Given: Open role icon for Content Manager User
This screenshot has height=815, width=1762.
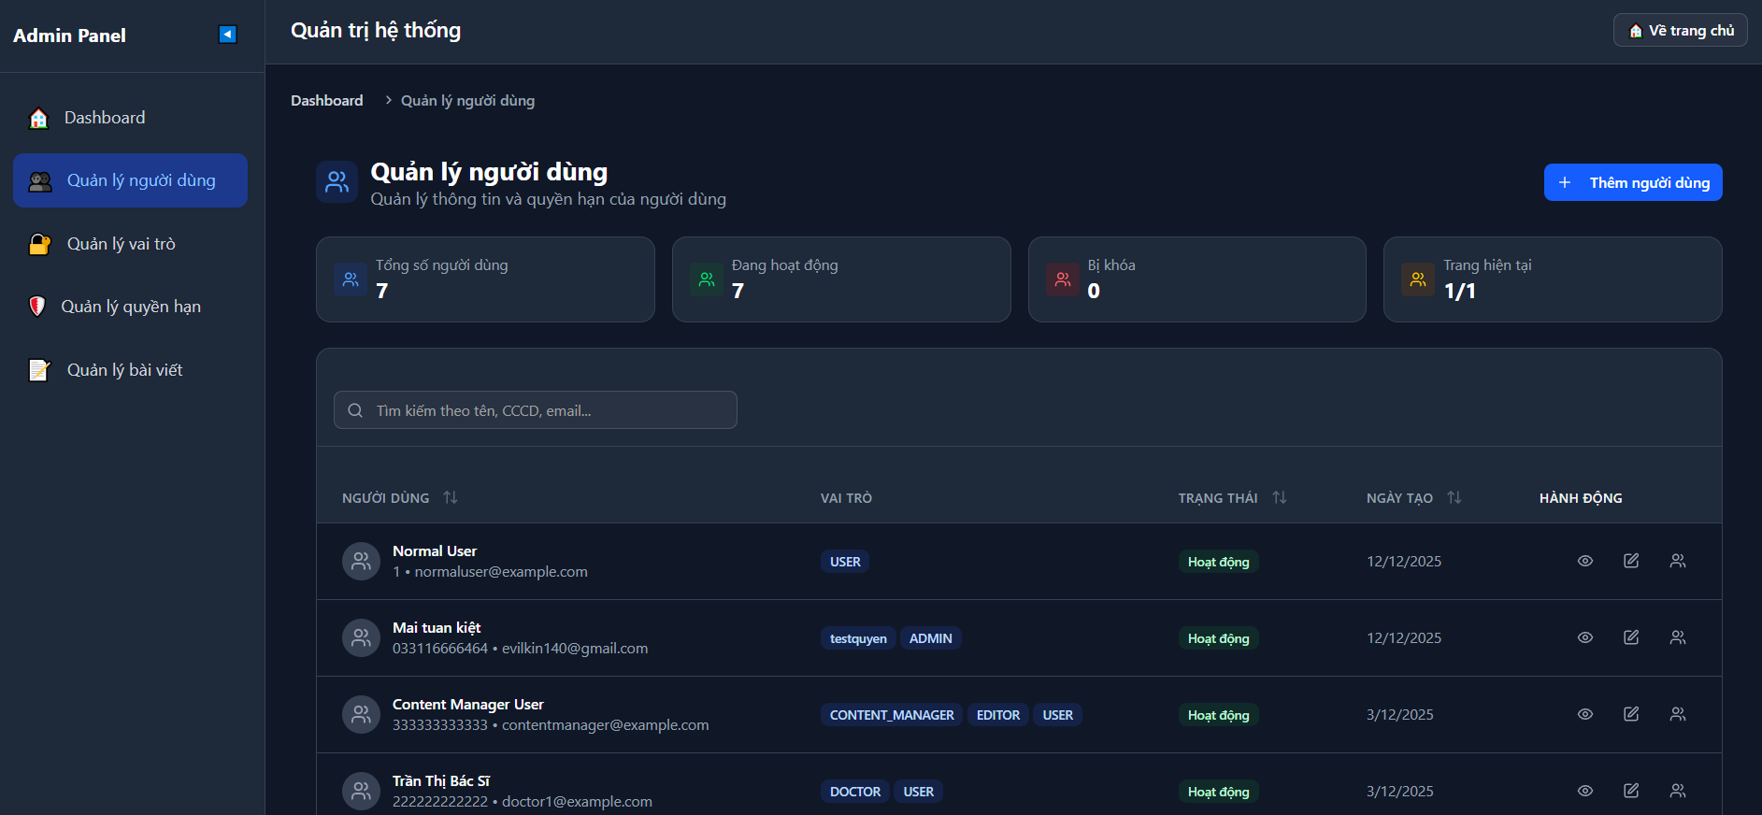Looking at the screenshot, I should click(1678, 714).
